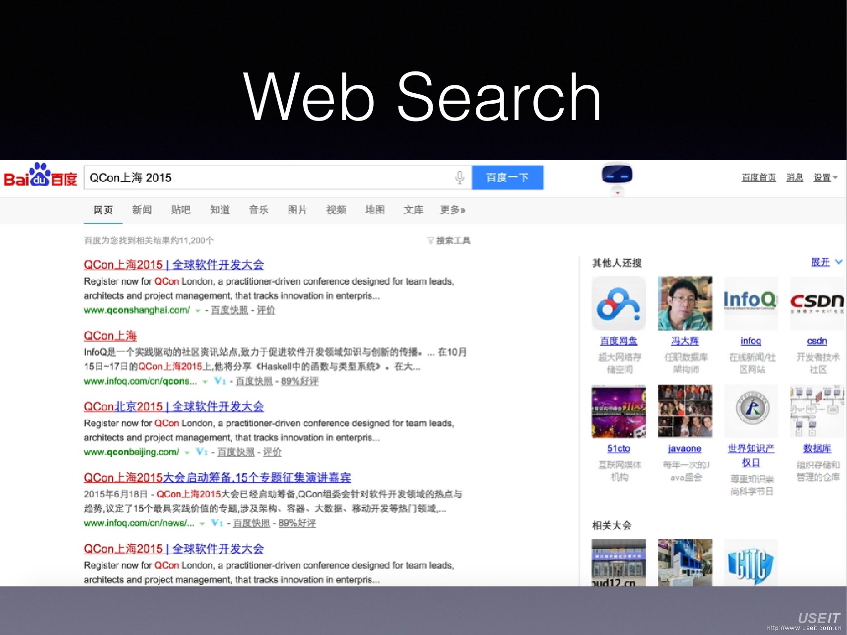Click the 百度网盘 text link
This screenshot has height=635, width=847.
[619, 341]
